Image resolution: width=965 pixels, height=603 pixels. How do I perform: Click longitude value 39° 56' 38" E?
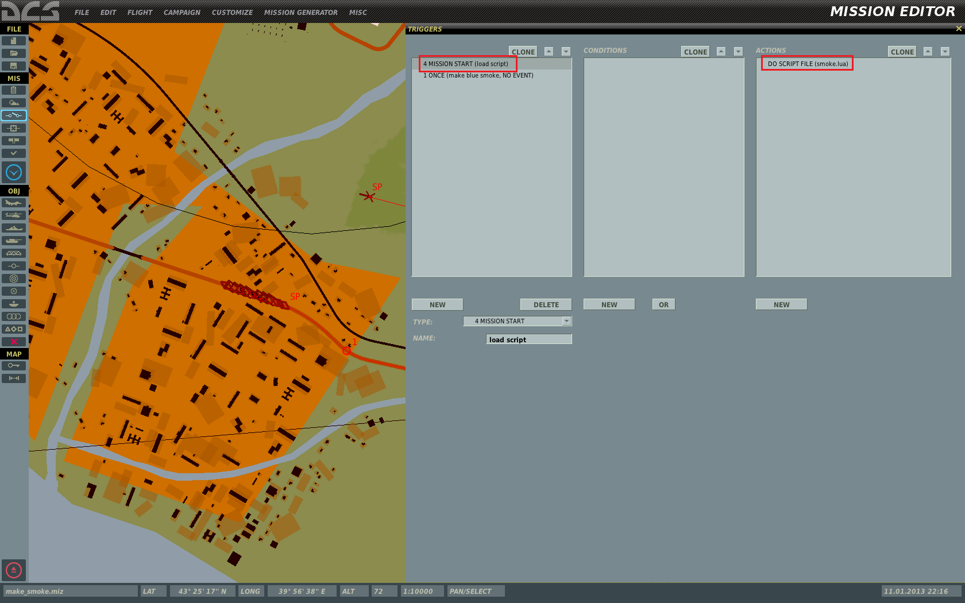point(302,591)
